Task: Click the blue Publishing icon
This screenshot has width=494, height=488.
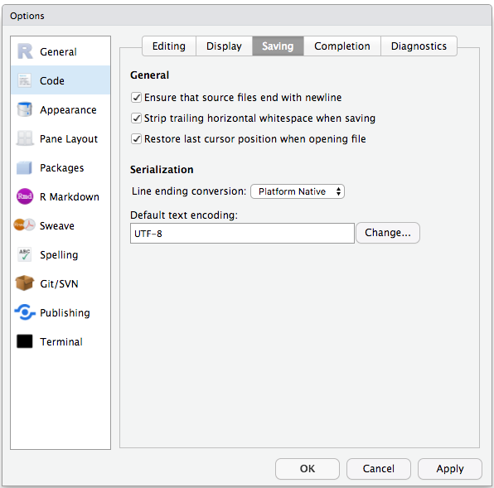Action: pyautogui.click(x=25, y=312)
